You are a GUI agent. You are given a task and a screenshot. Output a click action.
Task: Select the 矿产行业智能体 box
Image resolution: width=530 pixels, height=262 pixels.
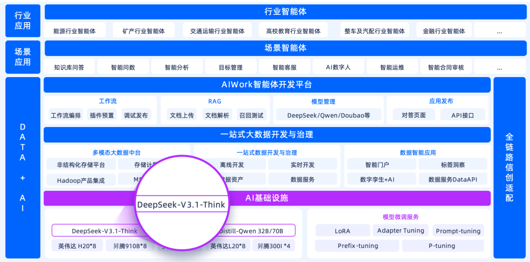click(144, 31)
